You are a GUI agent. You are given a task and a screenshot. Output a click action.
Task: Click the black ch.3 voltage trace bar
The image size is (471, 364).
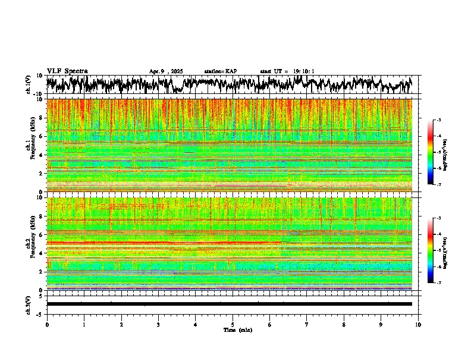230,304
